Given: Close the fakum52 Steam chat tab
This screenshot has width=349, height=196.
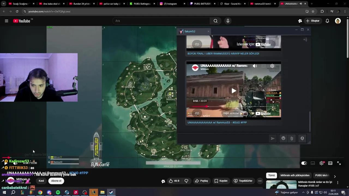Looking at the screenshot, I should [x=208, y=31].
